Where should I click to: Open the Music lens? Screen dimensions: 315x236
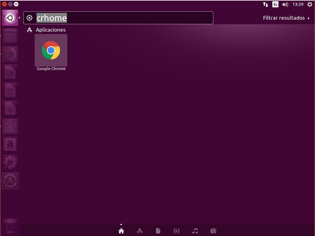pos(195,231)
